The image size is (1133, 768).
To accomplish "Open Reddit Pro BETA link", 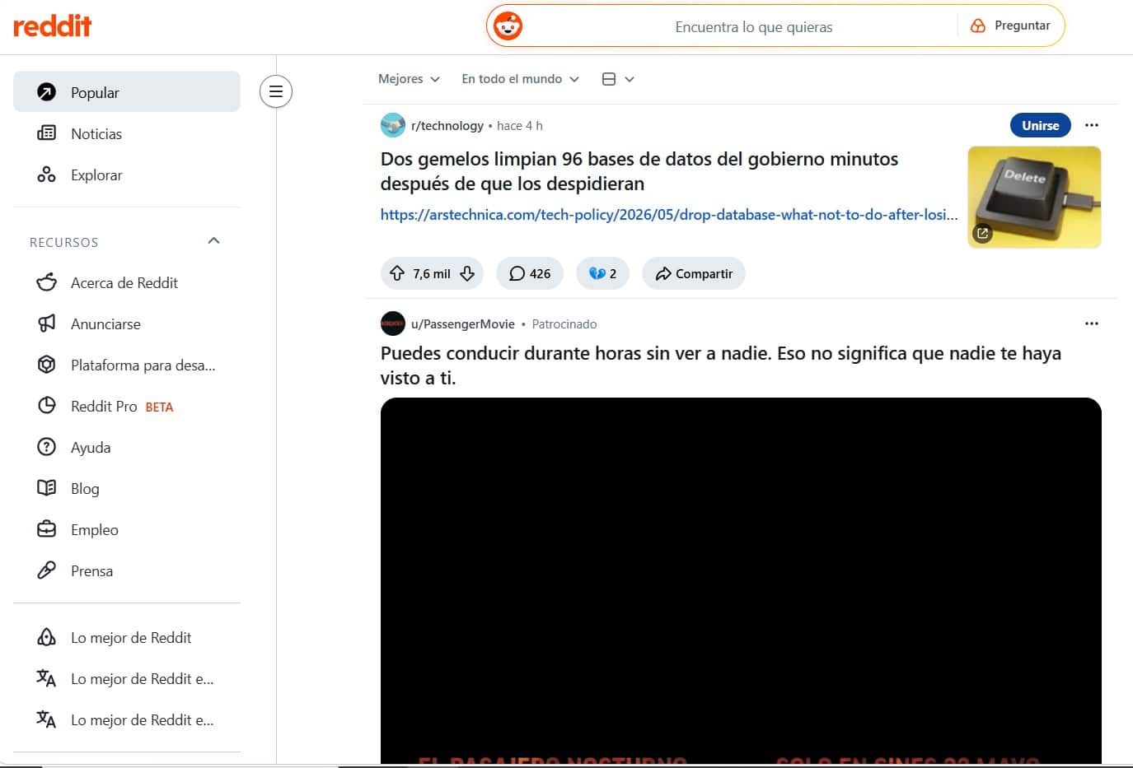I will pos(127,406).
